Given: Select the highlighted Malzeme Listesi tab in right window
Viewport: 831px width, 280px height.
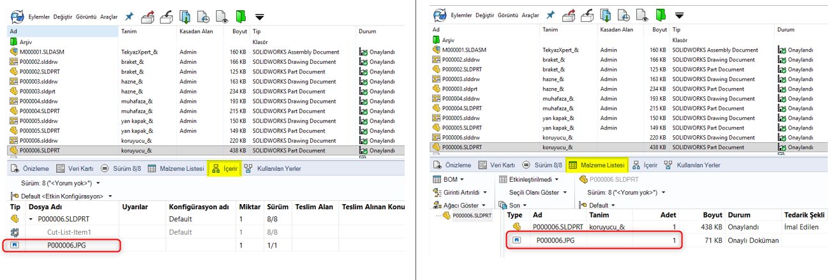Looking at the screenshot, I should (596, 165).
